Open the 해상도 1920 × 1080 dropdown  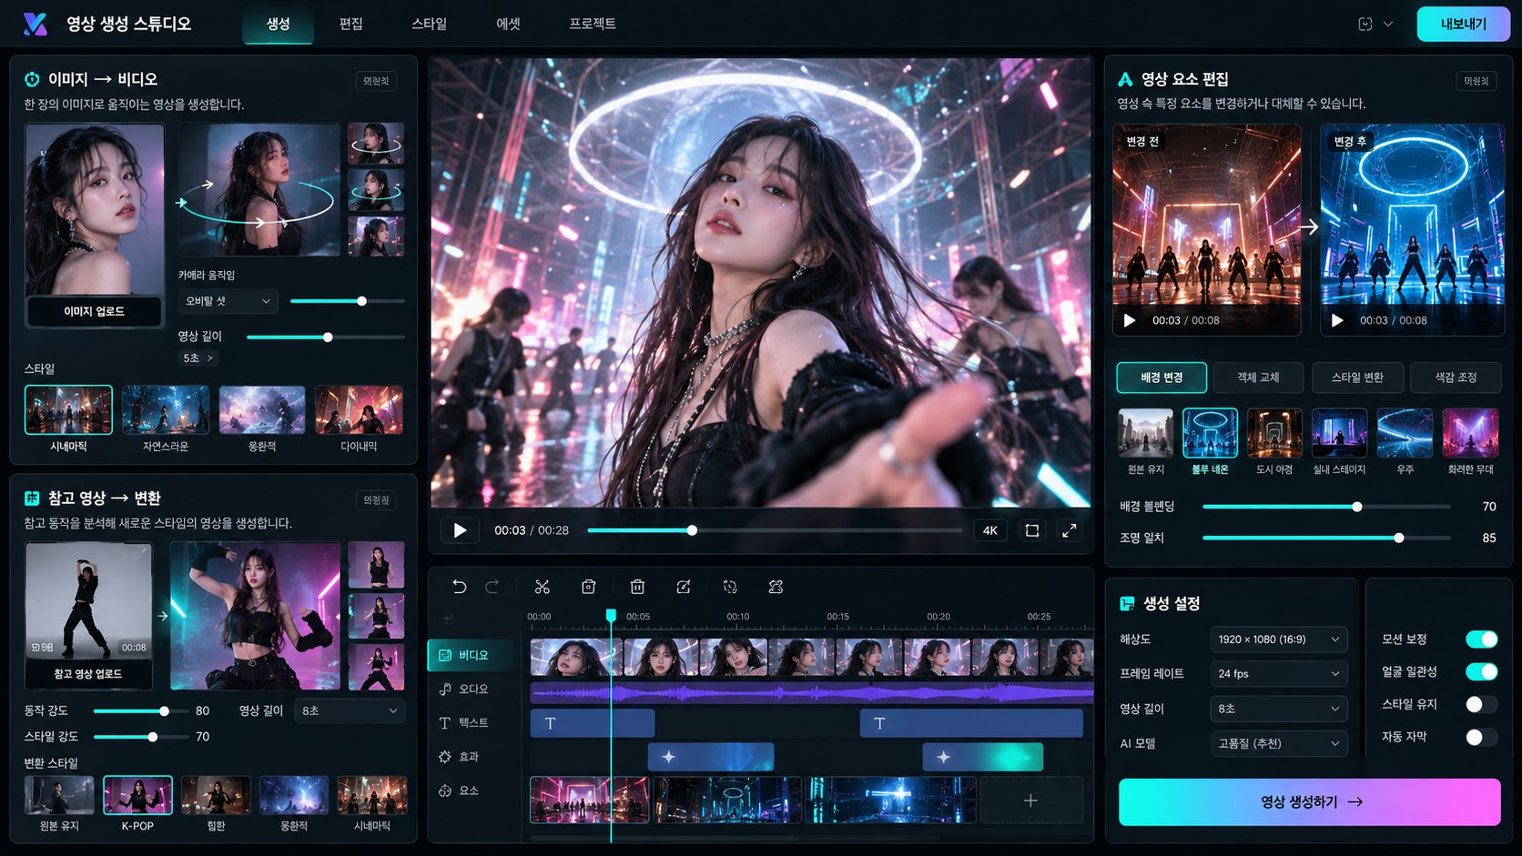point(1278,639)
